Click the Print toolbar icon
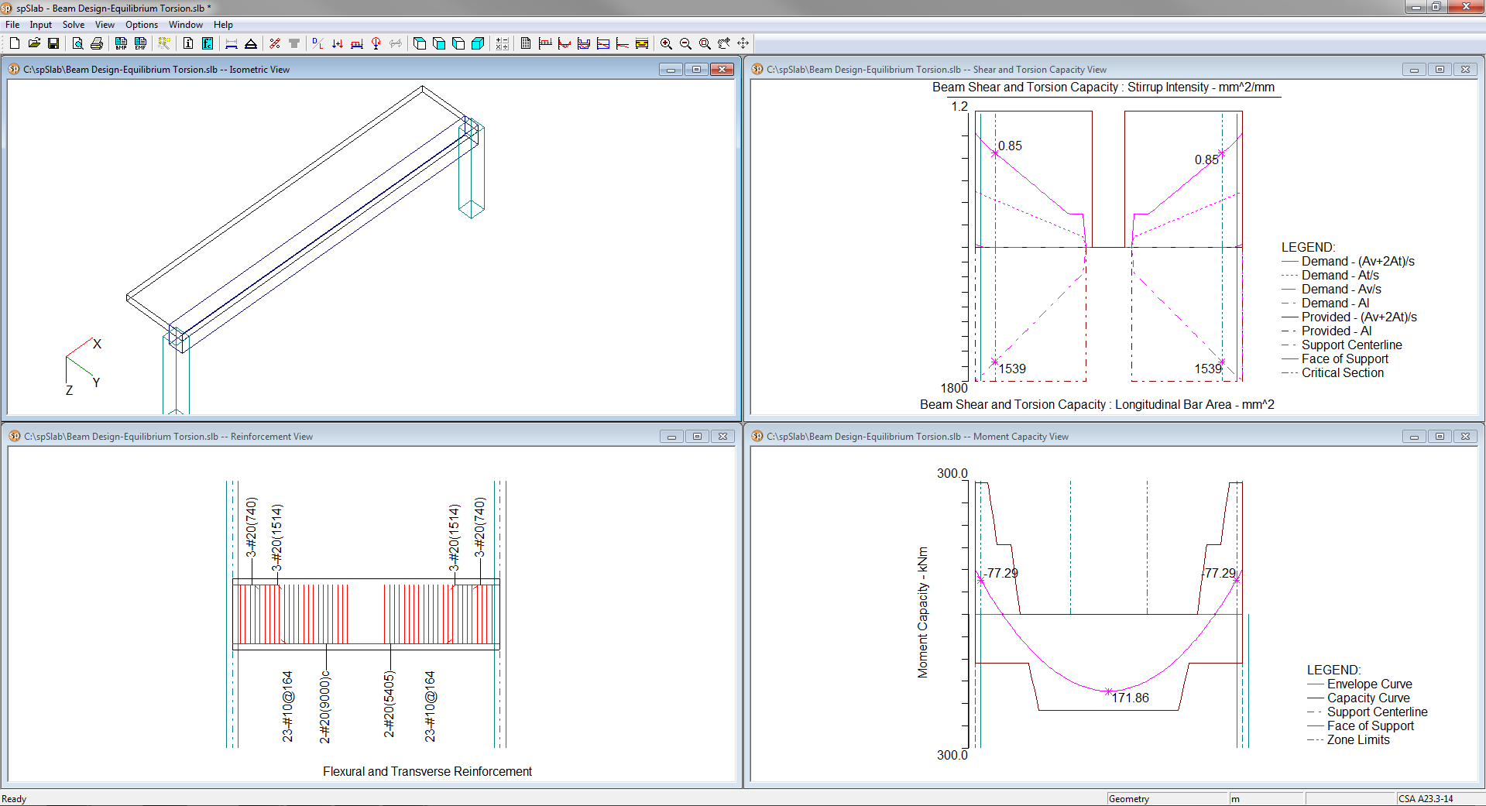The width and height of the screenshot is (1486, 806). [x=97, y=43]
